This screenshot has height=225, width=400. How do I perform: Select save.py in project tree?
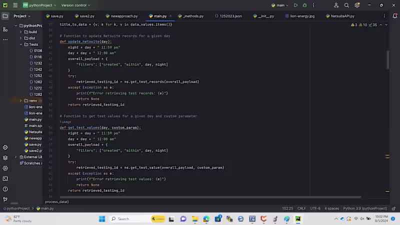tap(33, 144)
